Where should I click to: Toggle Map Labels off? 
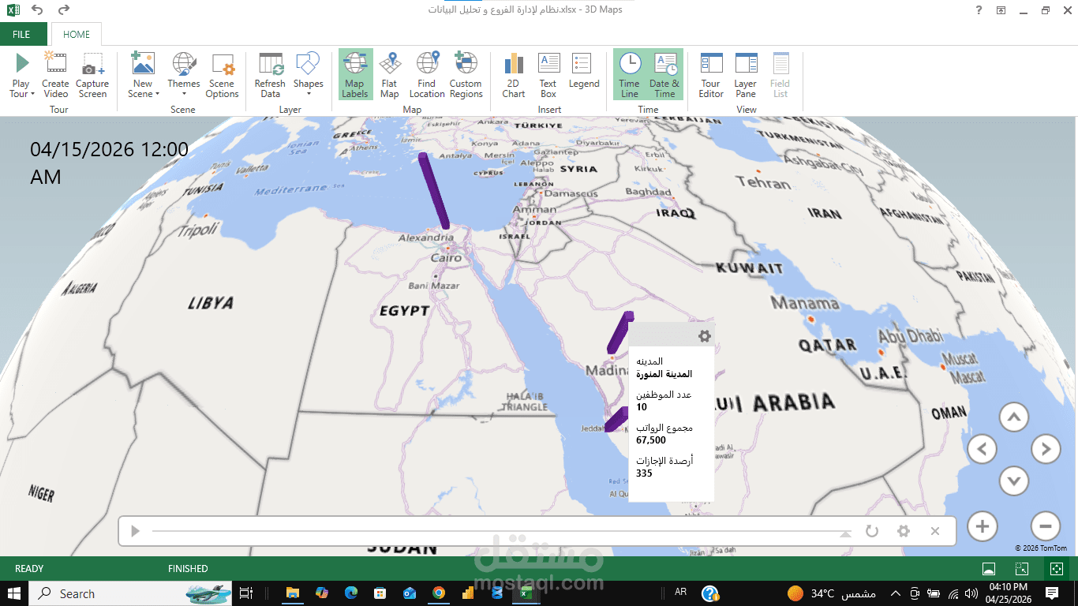[355, 74]
